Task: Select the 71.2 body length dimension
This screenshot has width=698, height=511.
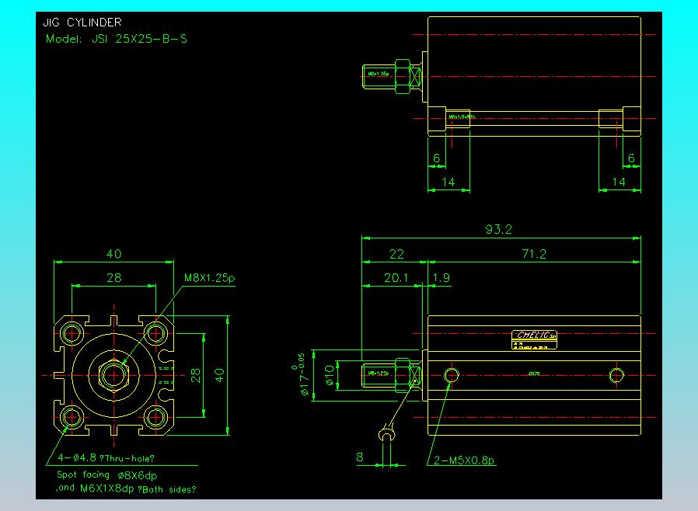Action: (533, 254)
